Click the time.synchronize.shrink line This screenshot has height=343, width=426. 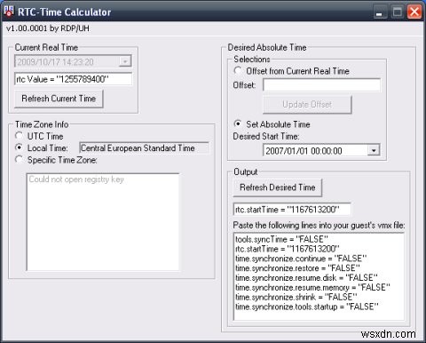[x=296, y=297]
